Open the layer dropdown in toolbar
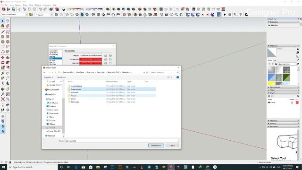 pos(51,15)
